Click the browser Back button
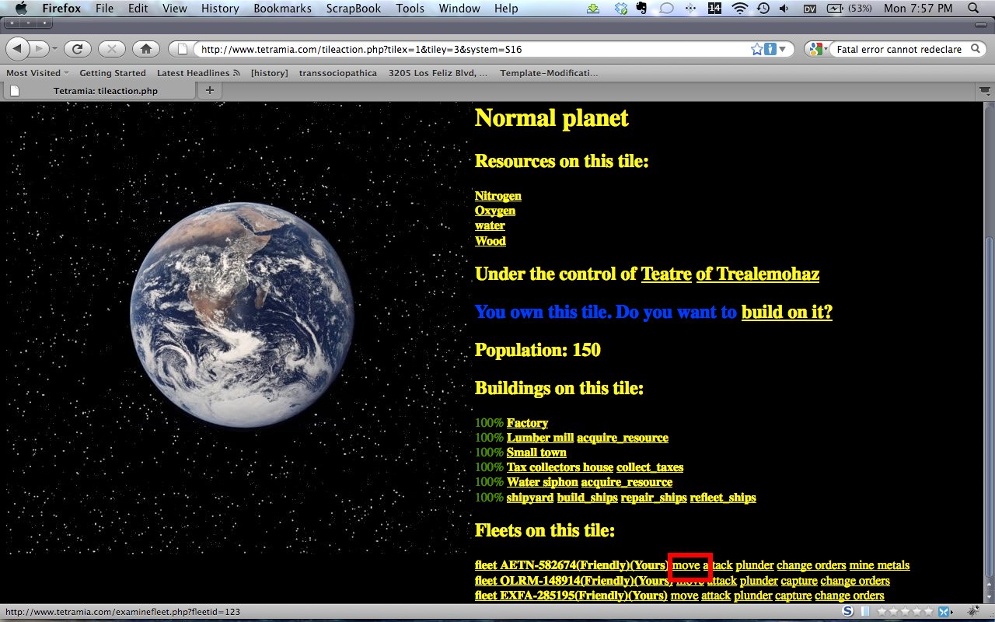995x622 pixels. click(x=18, y=49)
